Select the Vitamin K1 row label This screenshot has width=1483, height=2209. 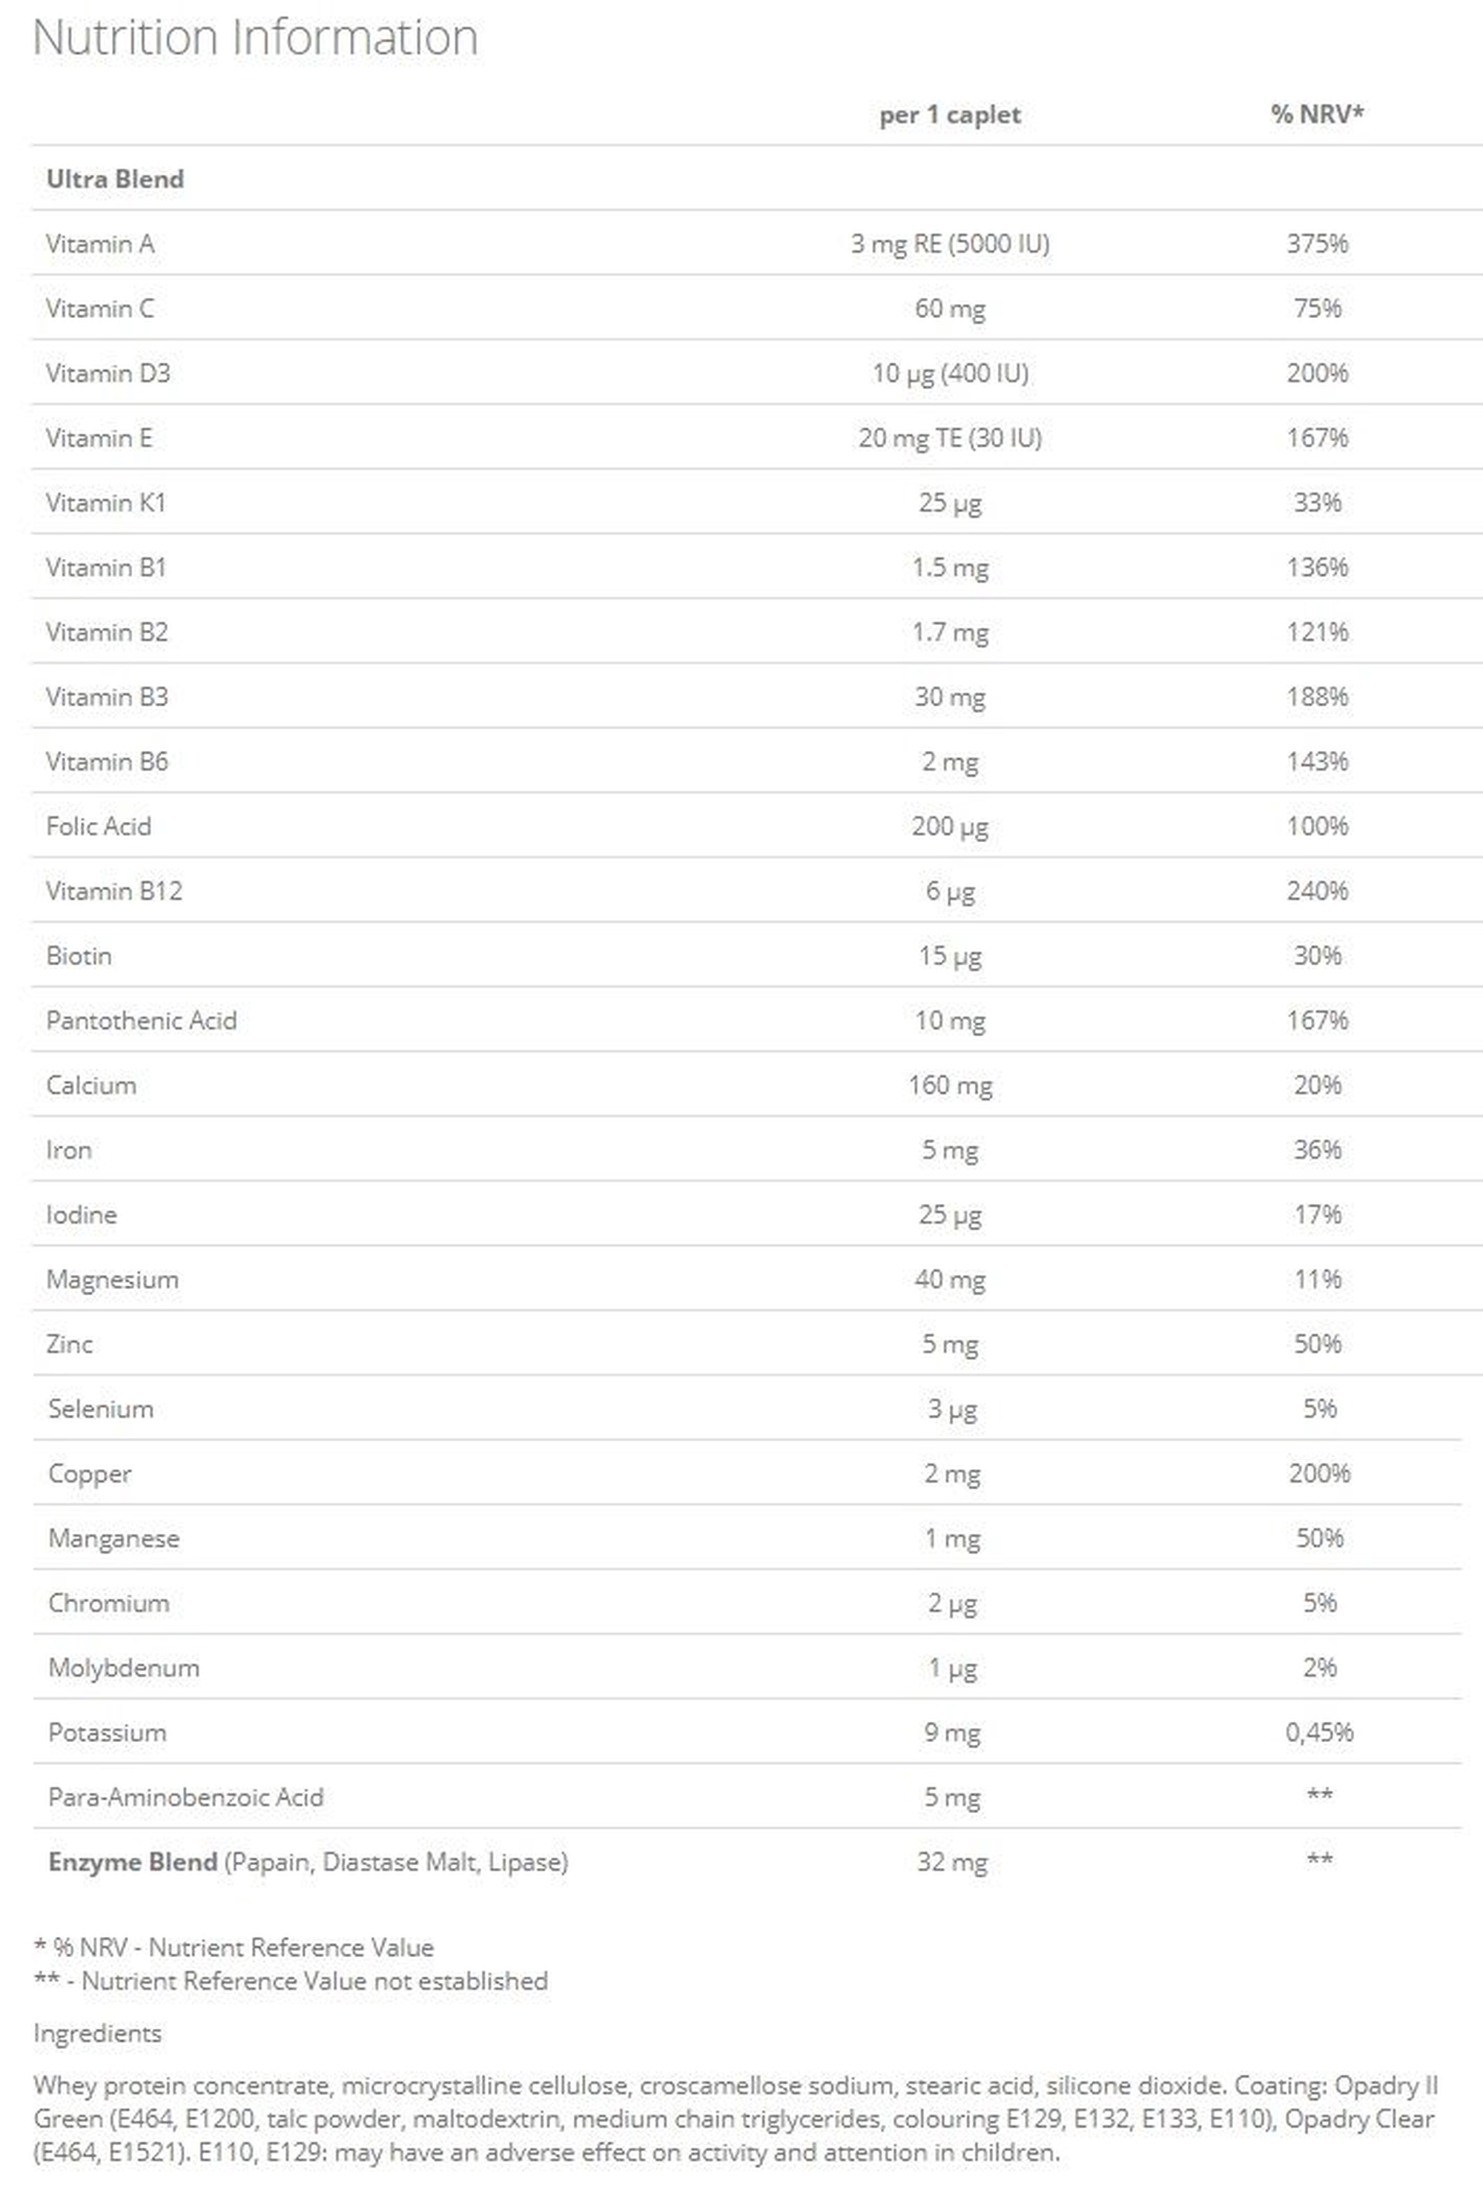coord(106,503)
